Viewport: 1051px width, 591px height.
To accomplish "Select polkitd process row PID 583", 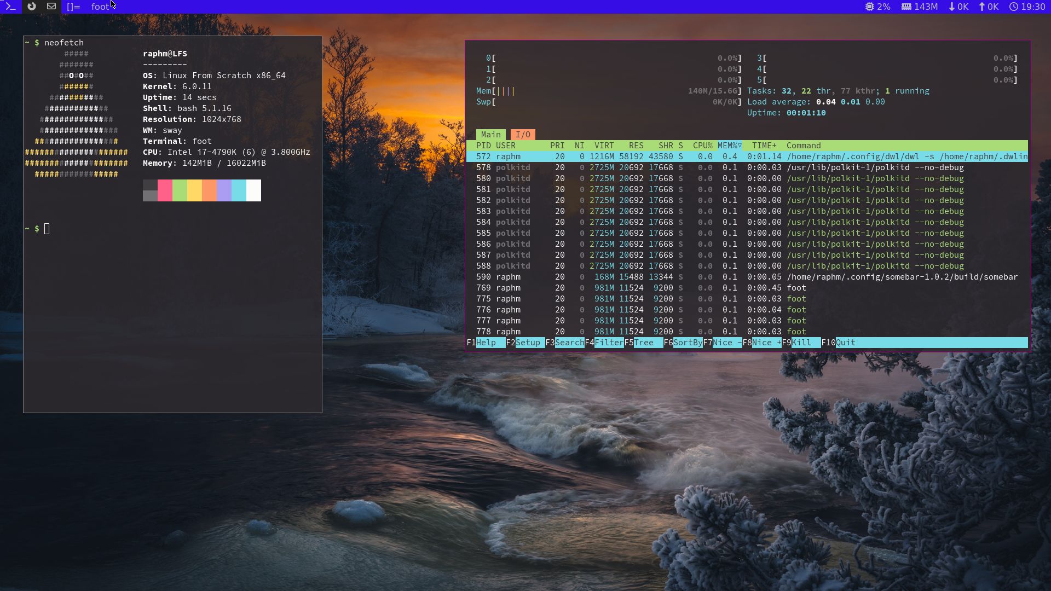I will [747, 211].
